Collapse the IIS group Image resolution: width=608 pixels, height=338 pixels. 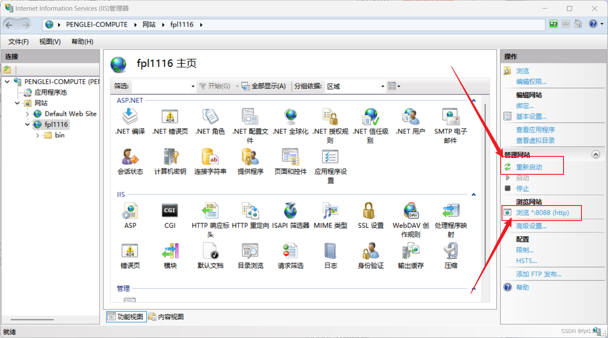click(473, 194)
